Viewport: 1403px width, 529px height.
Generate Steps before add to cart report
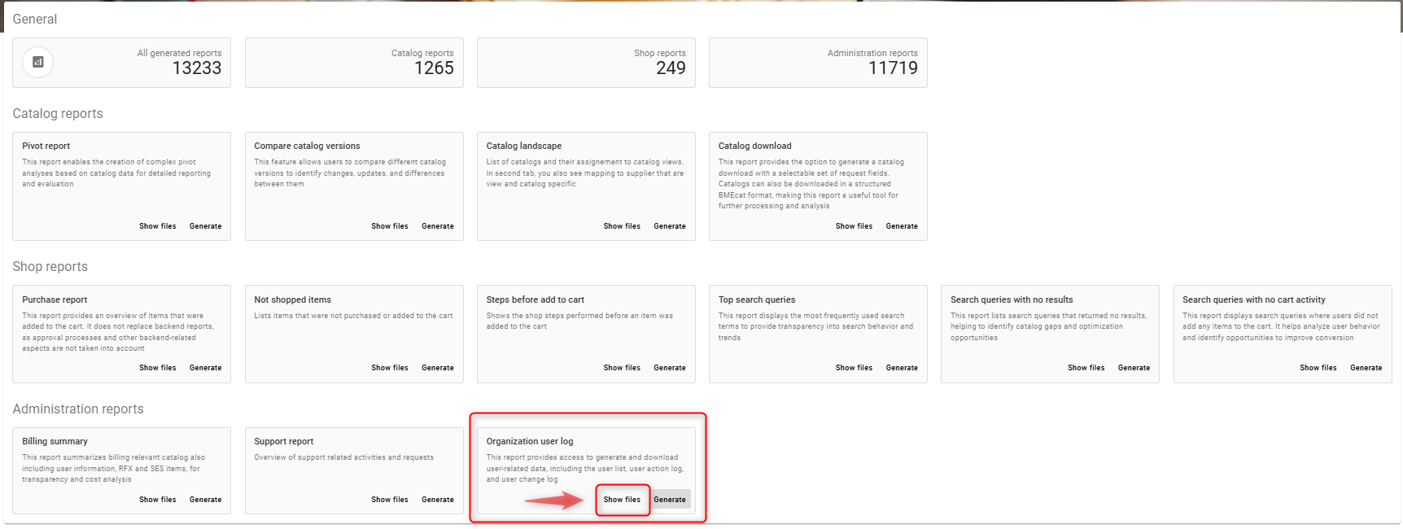point(669,368)
